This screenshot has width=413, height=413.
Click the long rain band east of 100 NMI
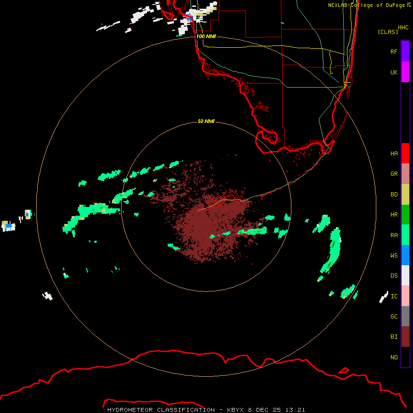(x=331, y=250)
